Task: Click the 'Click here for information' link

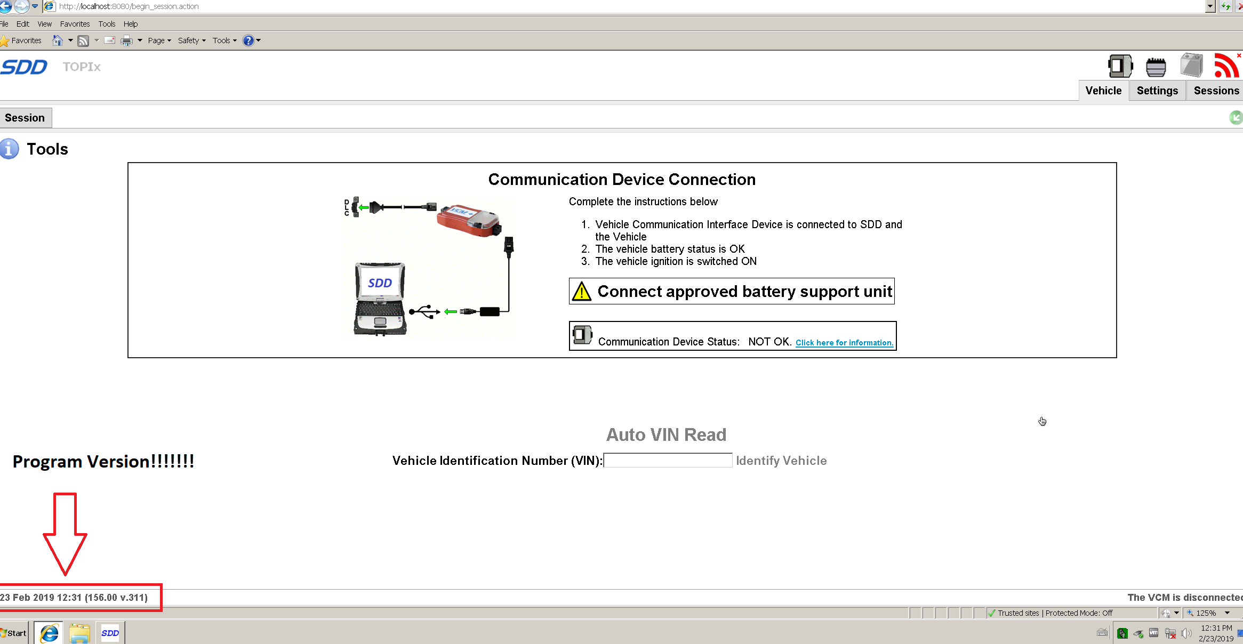Action: click(x=844, y=343)
